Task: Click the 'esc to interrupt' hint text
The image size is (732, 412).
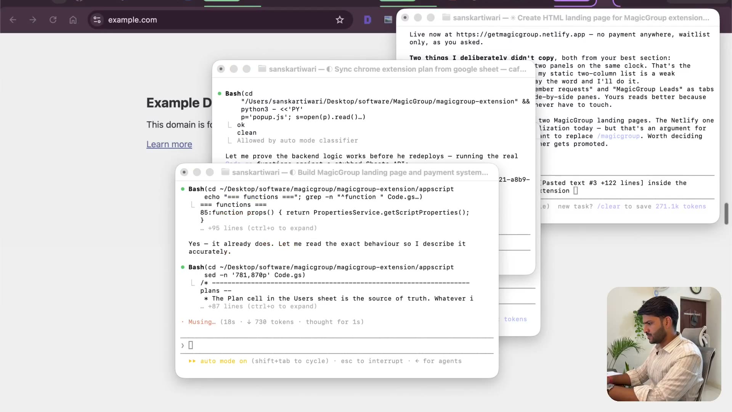Action: pos(372,361)
